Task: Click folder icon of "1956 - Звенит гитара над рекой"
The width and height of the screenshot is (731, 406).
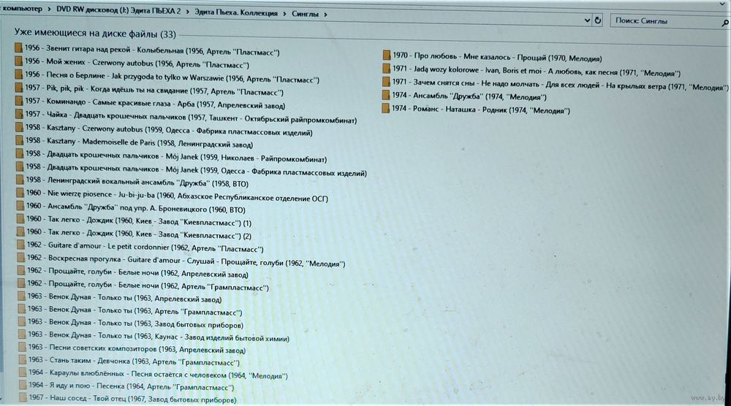Action: point(18,48)
